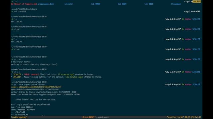
Task: Click the 'committer Andrew De Ponte' line
Action: (x=45, y=95)
